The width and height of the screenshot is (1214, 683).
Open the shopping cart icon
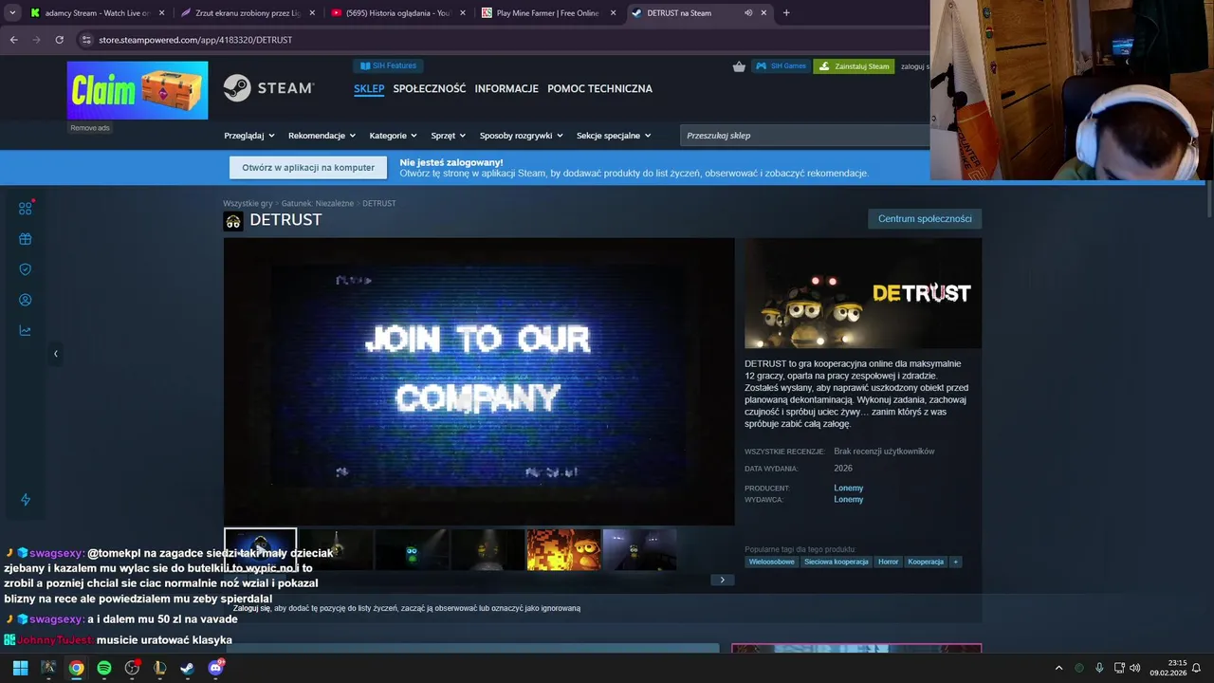(739, 66)
